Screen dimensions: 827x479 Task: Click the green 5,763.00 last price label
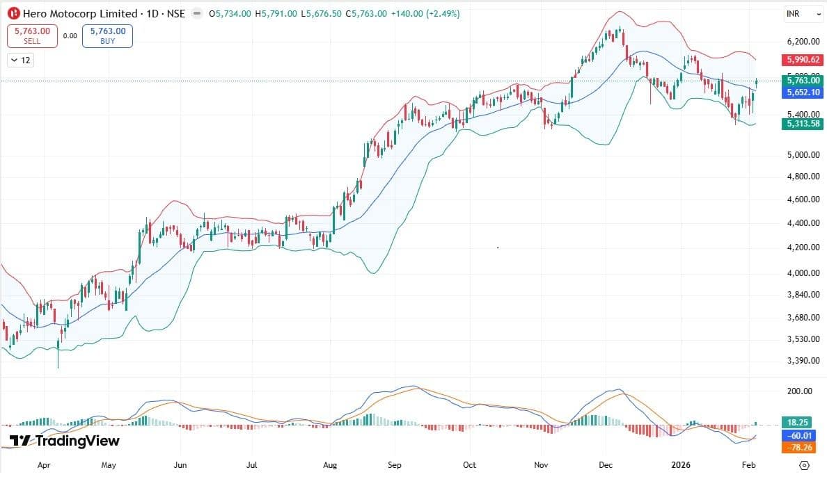coord(802,80)
